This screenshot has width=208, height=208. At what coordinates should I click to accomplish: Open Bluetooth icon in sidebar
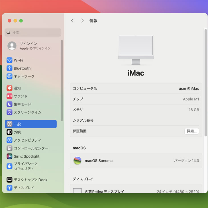click(x=9, y=68)
